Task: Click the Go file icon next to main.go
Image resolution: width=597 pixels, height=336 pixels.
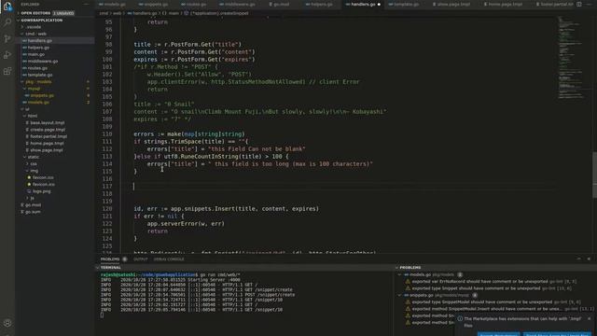Action: coord(24,54)
